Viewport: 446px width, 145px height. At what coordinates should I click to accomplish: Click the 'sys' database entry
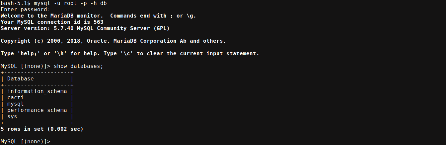pyautogui.click(x=12, y=117)
